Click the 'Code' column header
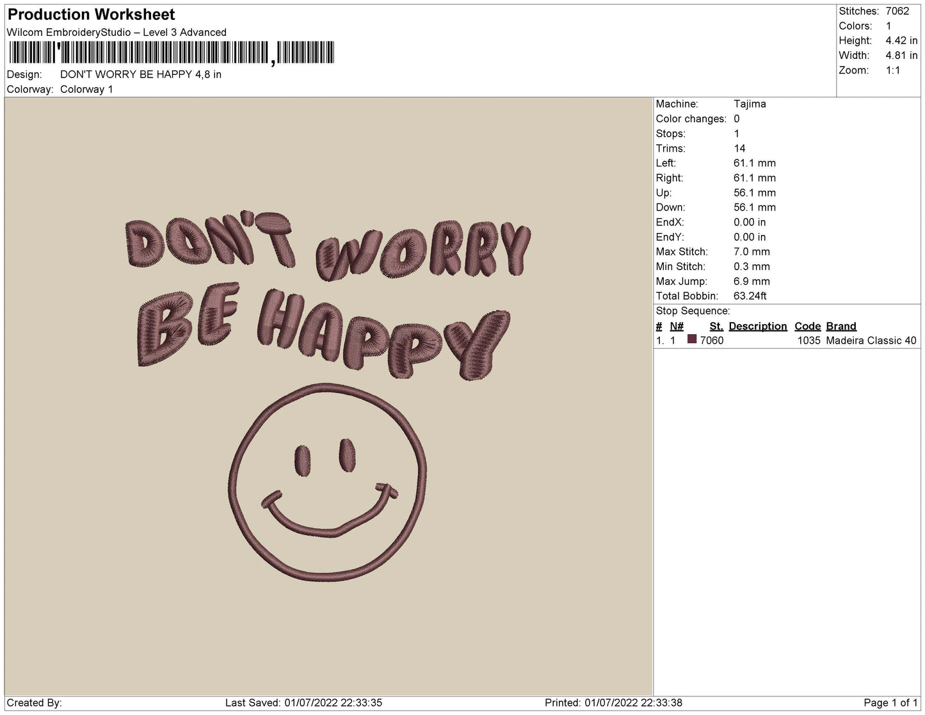The width and height of the screenshot is (925, 715). pyautogui.click(x=808, y=326)
